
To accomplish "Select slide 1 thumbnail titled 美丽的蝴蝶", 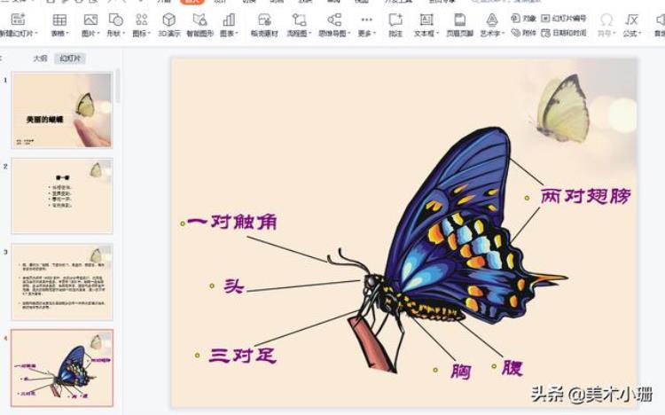I will pos(62,110).
